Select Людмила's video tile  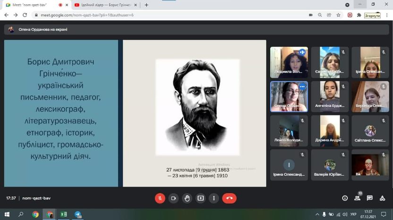(289, 62)
